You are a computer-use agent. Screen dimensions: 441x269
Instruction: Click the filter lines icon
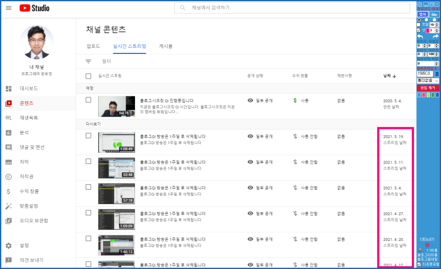(x=88, y=61)
